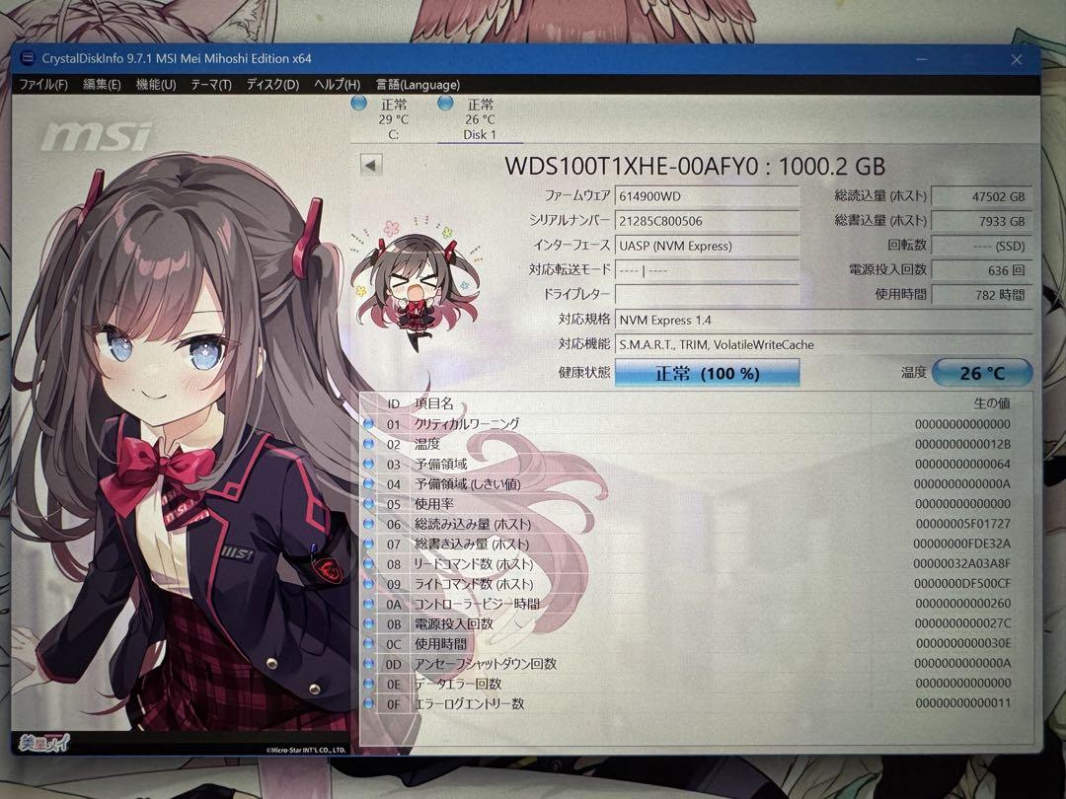
Task: Click the 回転数 value field ---- (SSD)
Action: tap(982, 246)
